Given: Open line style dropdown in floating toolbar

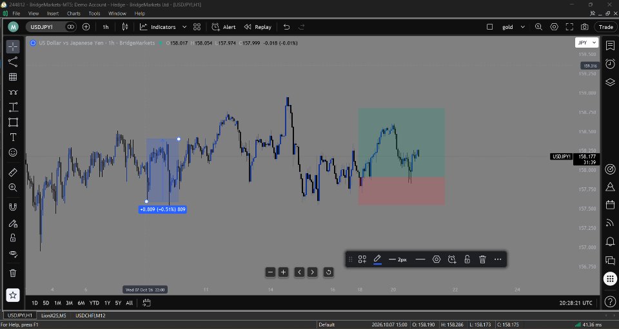Looking at the screenshot, I should pyautogui.click(x=420, y=259).
